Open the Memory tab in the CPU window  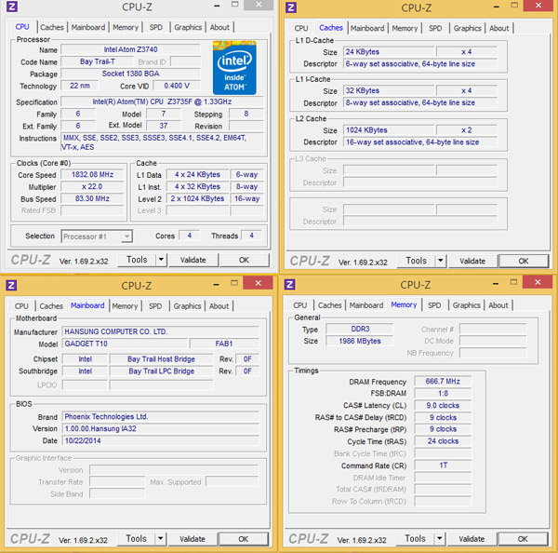click(x=126, y=27)
